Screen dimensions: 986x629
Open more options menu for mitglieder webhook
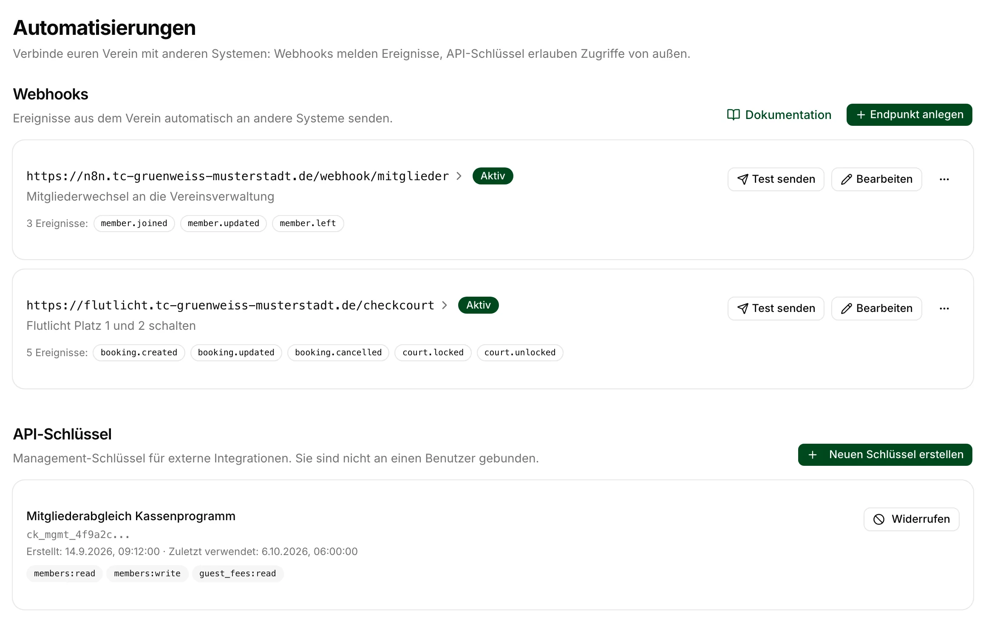pyautogui.click(x=944, y=179)
